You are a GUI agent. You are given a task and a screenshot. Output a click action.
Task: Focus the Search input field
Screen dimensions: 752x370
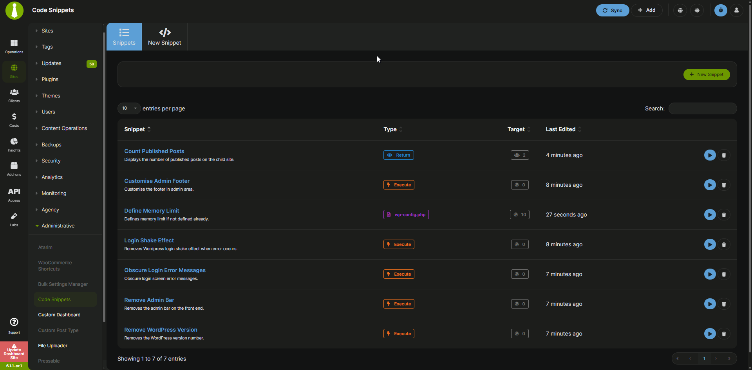pos(703,108)
